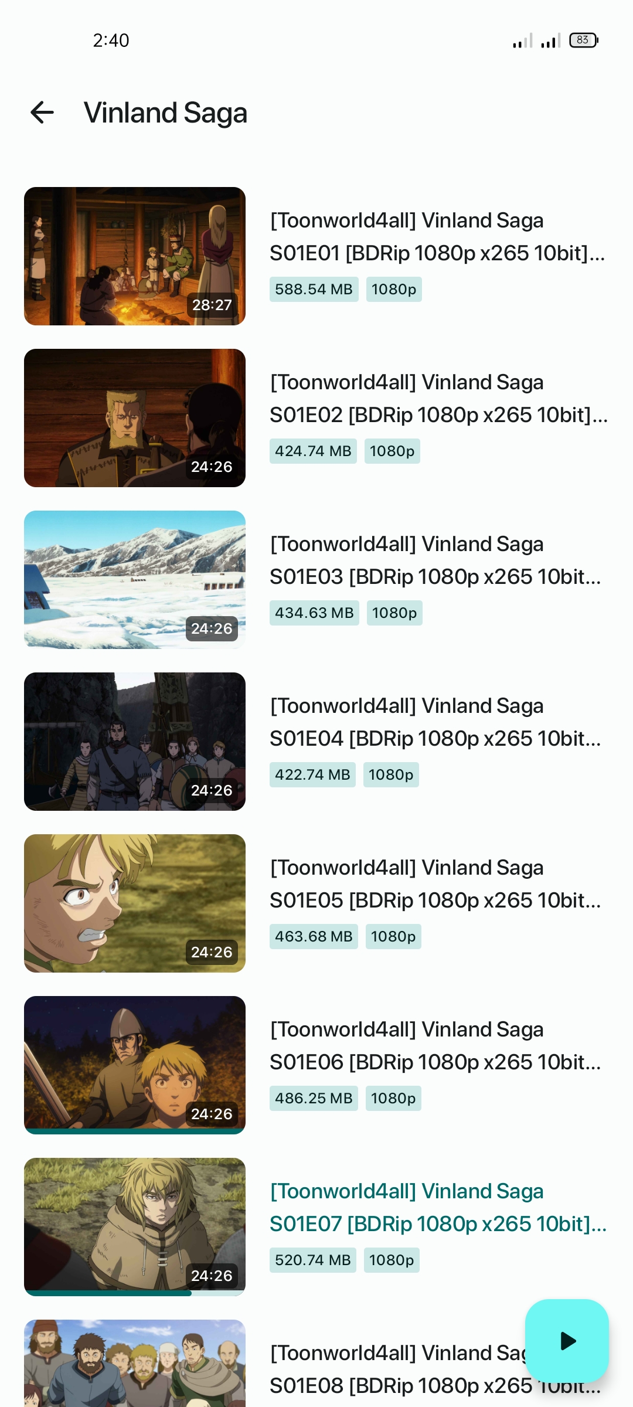Select the S01E01 episode title text
The width and height of the screenshot is (633, 1407).
point(437,237)
